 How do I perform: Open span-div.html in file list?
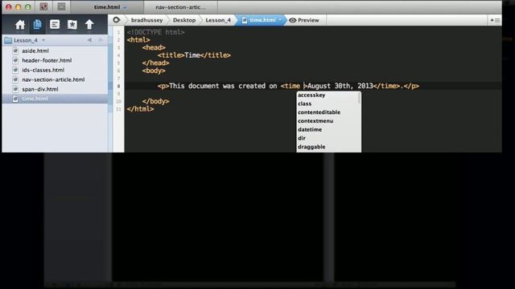(x=40, y=89)
